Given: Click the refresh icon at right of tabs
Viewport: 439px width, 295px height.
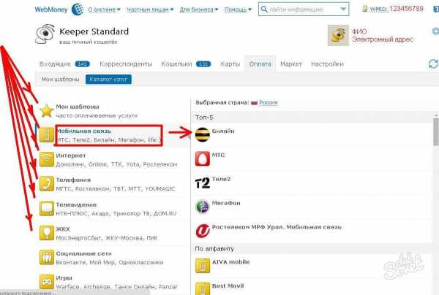Looking at the screenshot, I should pos(433,64).
